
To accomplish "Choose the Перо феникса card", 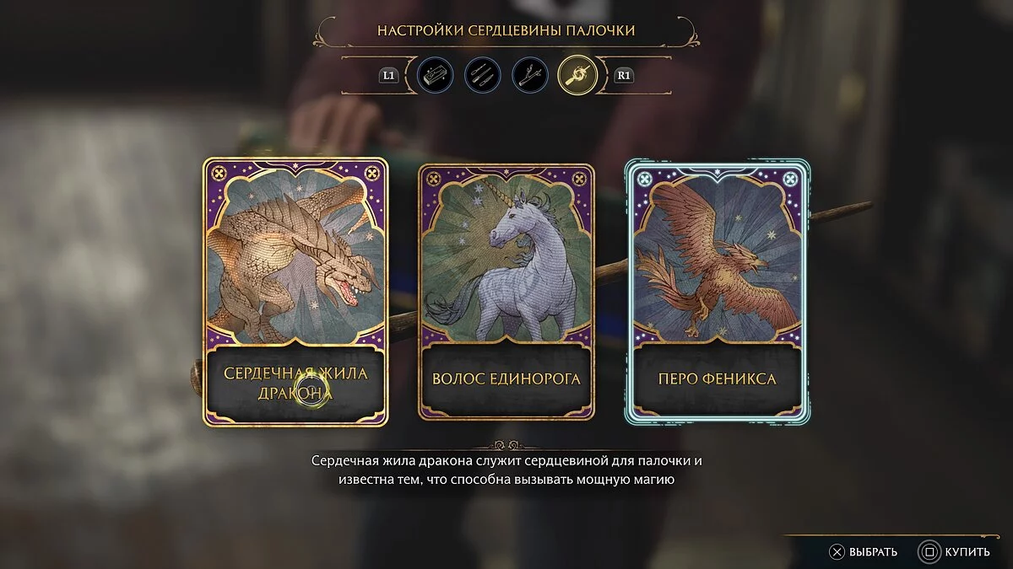I will pyautogui.click(x=718, y=292).
